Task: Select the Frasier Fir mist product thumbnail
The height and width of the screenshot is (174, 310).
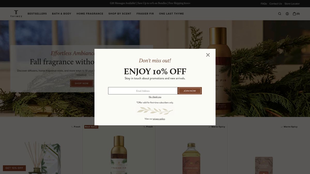Action: [x=119, y=154]
